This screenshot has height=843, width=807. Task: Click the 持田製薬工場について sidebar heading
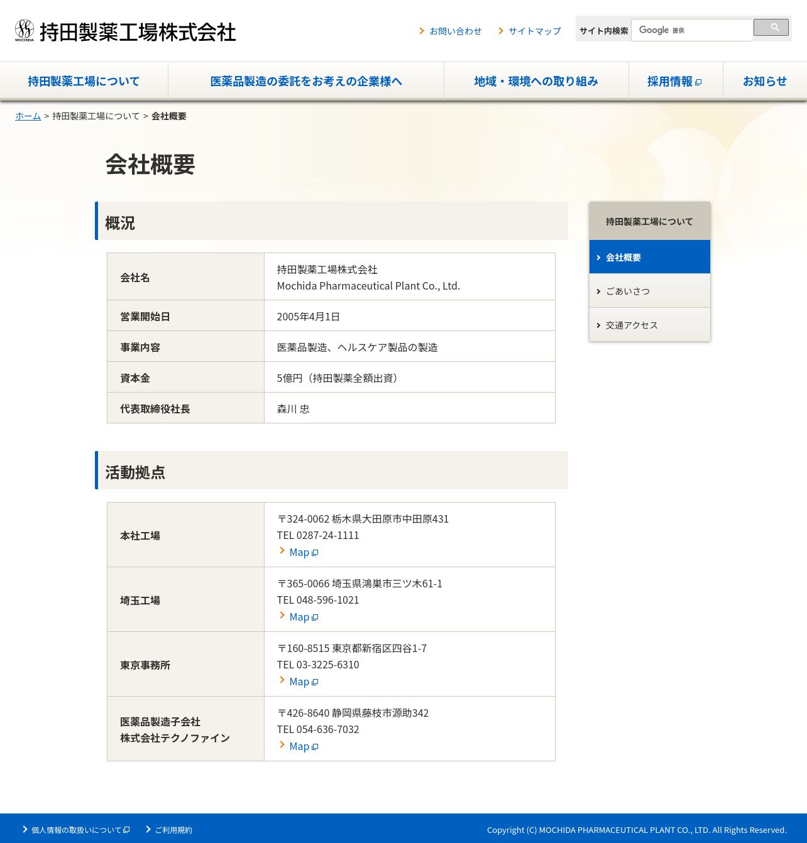pyautogui.click(x=650, y=221)
